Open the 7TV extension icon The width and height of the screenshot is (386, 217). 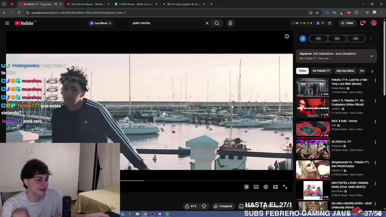(334, 13)
